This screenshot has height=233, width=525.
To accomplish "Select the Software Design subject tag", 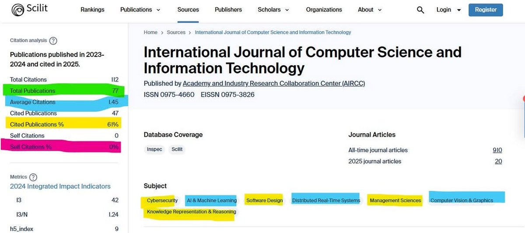I will [264, 201].
